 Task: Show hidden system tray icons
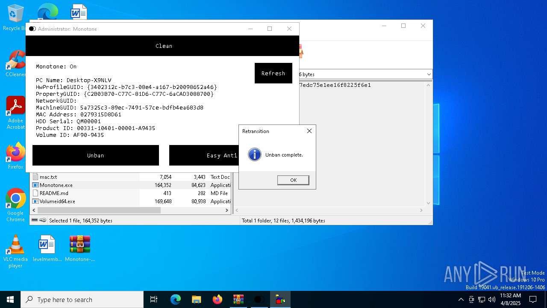coord(461,299)
